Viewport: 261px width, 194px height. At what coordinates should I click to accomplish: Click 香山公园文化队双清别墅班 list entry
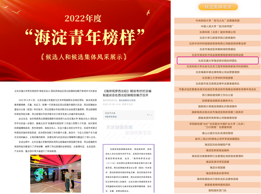pyautogui.click(x=217, y=133)
